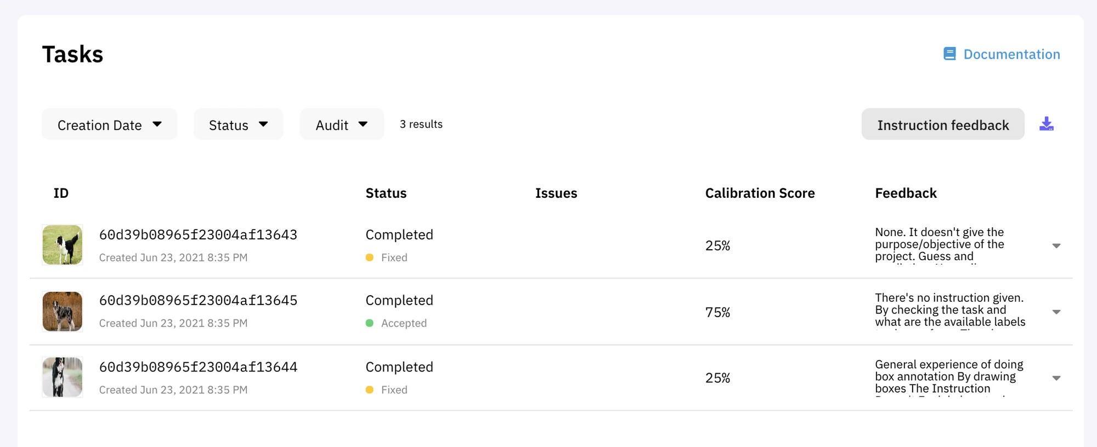Expand feedback for task ending 13643
Screen dimensions: 1097x447
click(x=1056, y=245)
